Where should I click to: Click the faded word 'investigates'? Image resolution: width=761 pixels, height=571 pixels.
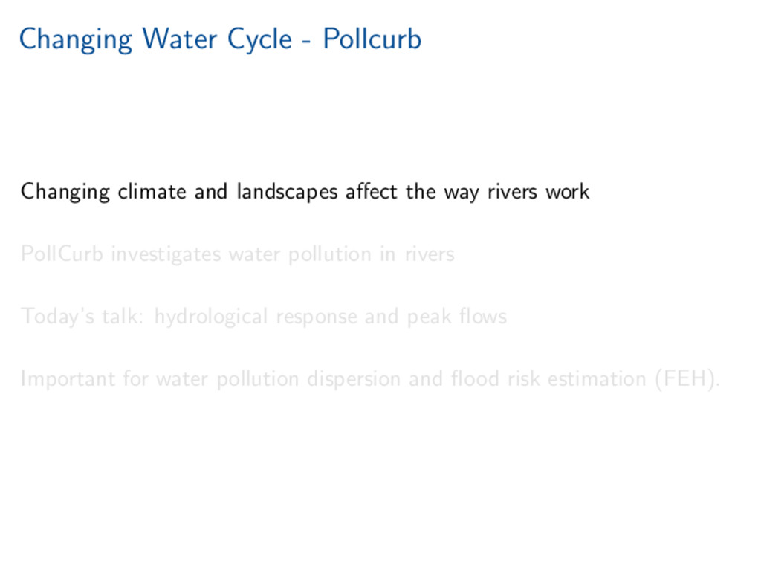coord(166,255)
